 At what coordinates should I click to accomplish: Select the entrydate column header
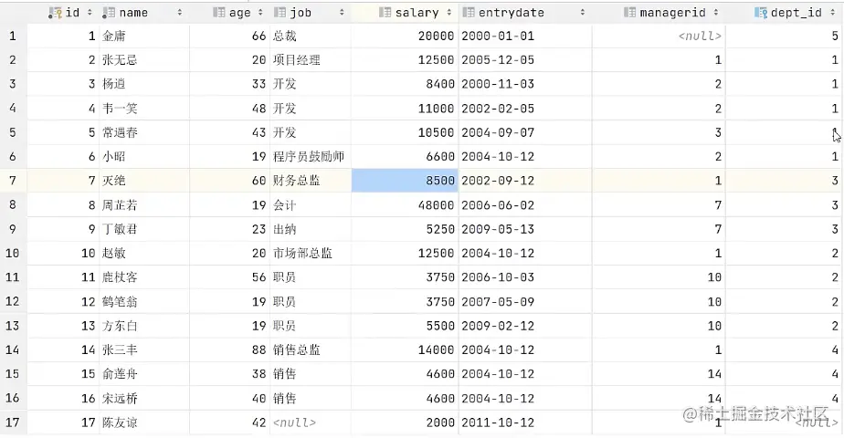525,13
